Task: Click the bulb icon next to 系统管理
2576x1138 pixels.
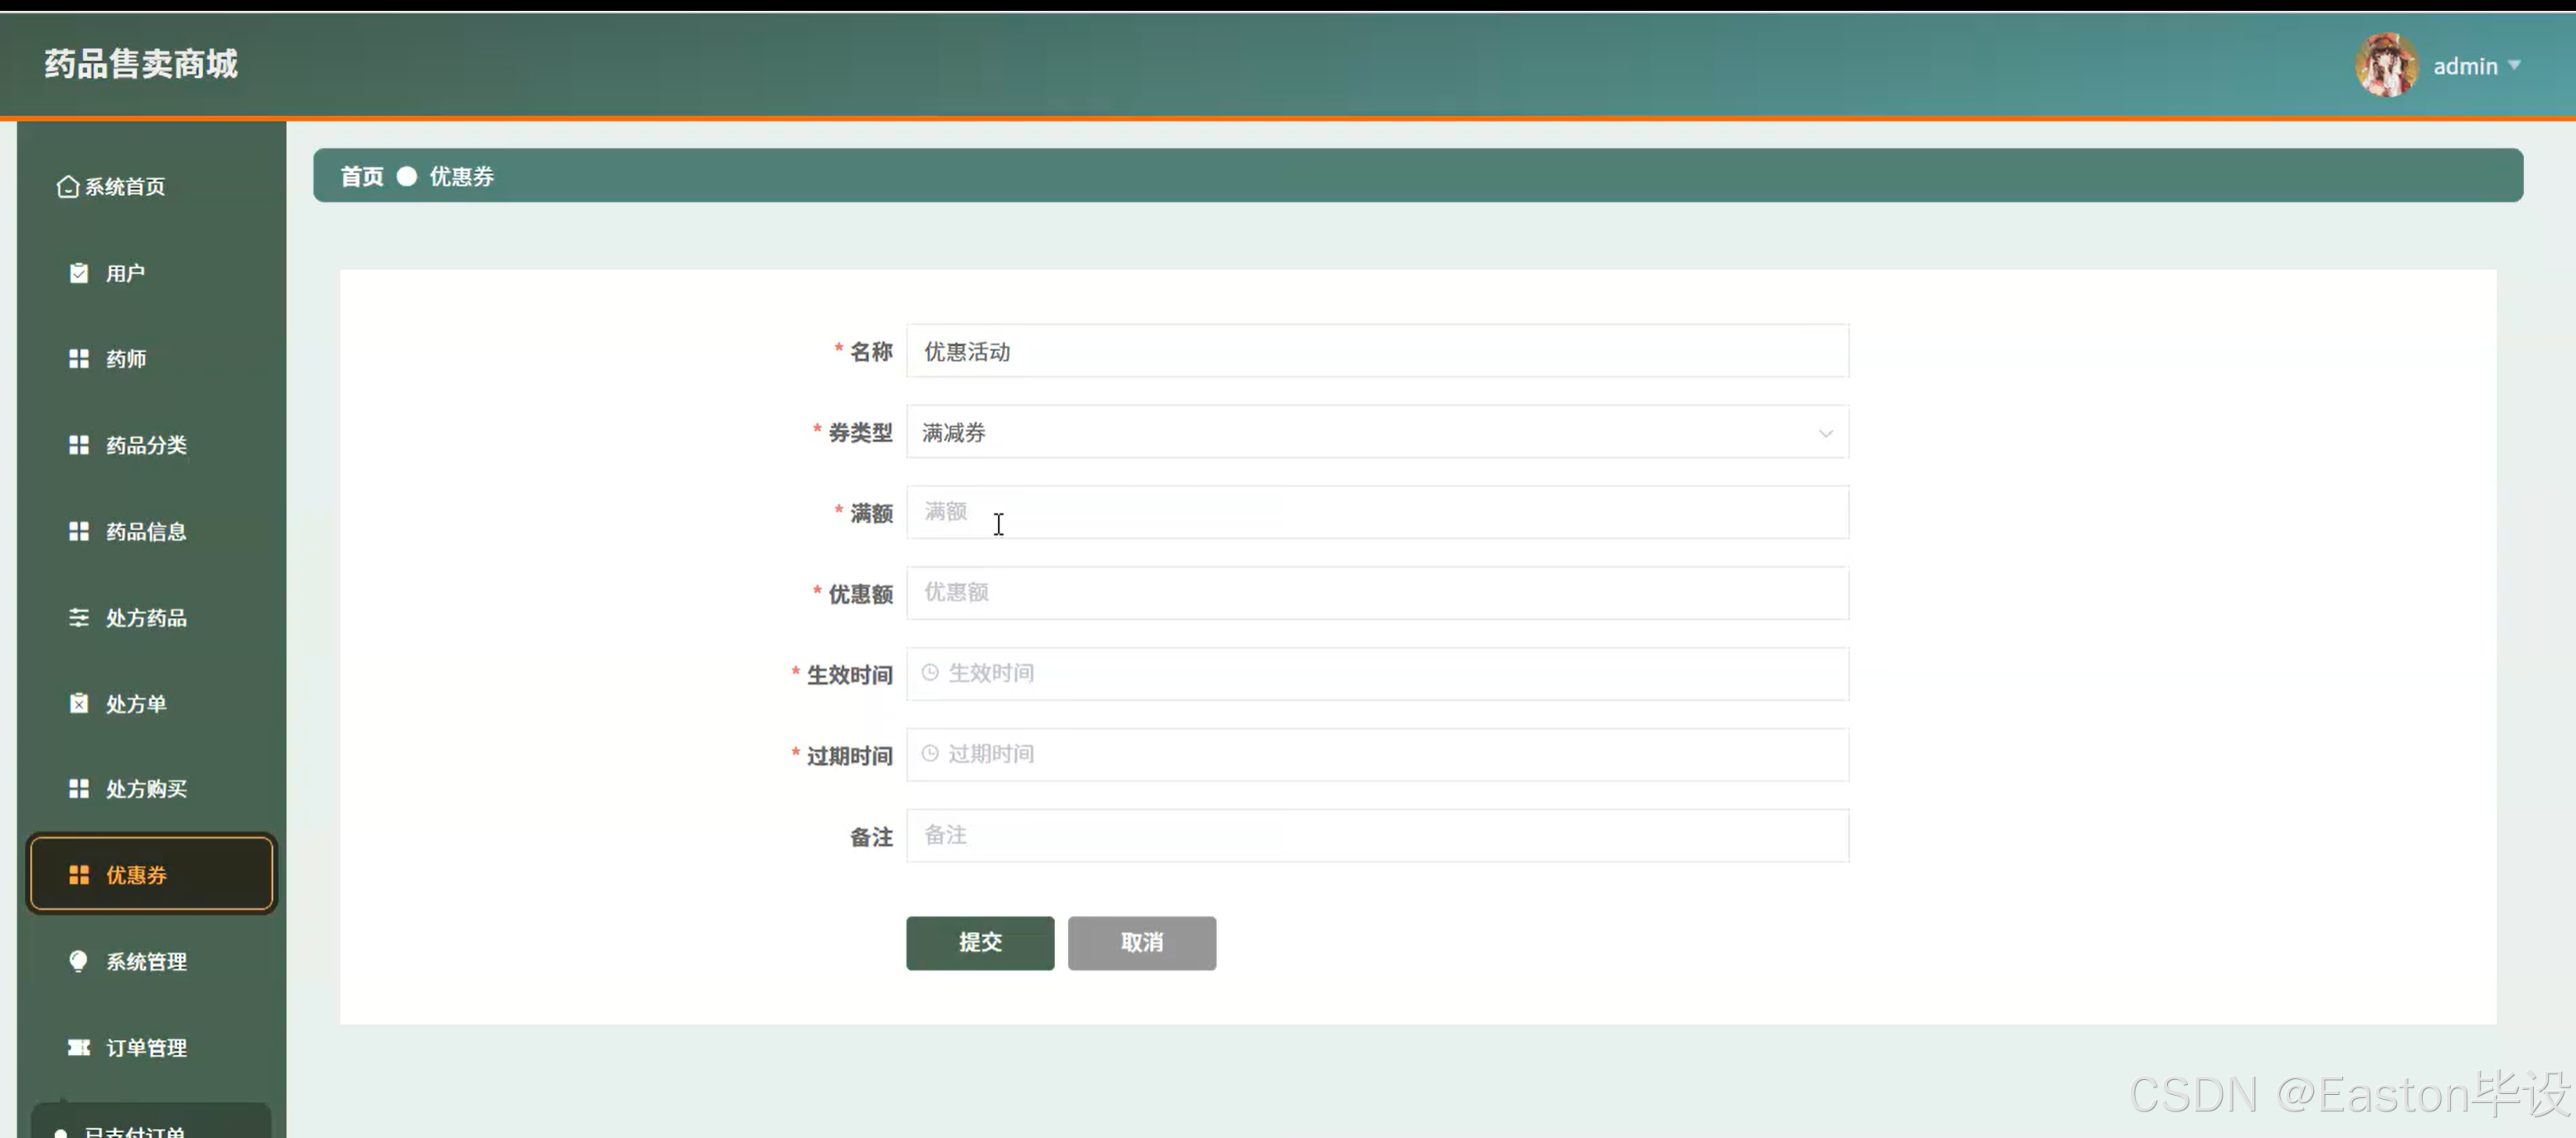Action: [x=78, y=961]
